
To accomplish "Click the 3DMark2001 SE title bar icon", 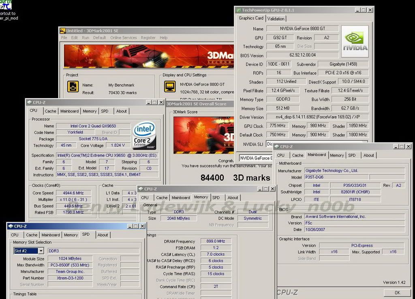I will 63,30.
